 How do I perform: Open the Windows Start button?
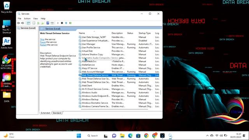(79, 136)
